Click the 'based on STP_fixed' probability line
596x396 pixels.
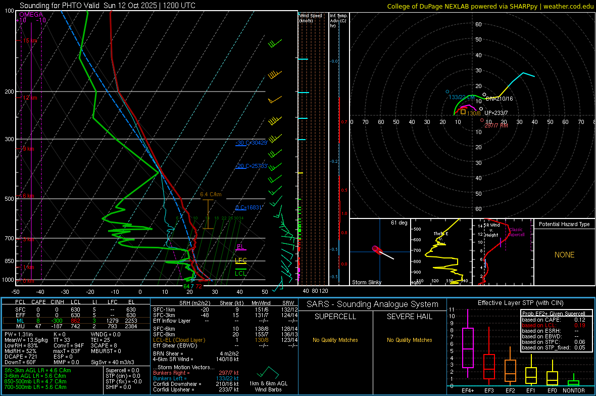coord(554,347)
